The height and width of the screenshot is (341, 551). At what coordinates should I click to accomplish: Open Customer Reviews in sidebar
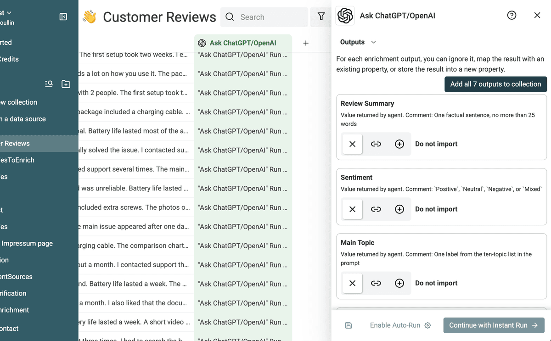[39, 144]
